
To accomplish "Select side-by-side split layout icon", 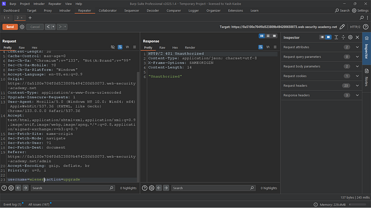I will (x=262, y=36).
